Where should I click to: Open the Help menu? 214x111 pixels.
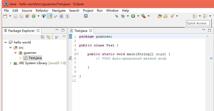pyautogui.click(x=125, y=11)
